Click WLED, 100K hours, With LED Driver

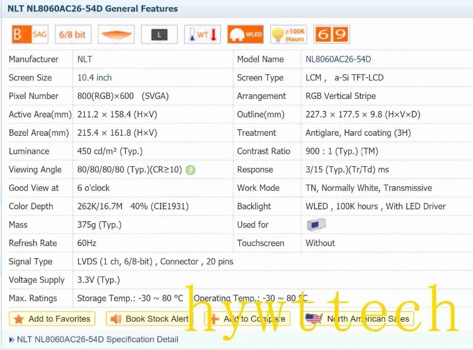(376, 206)
